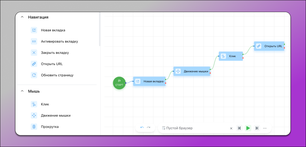The image size is (306, 147).
Task: Click the Обновить страницу refresh icon
Action: [x=34, y=75]
